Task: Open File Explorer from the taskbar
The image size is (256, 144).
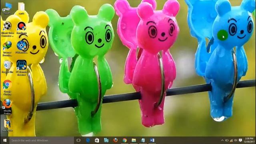Action: point(134,140)
